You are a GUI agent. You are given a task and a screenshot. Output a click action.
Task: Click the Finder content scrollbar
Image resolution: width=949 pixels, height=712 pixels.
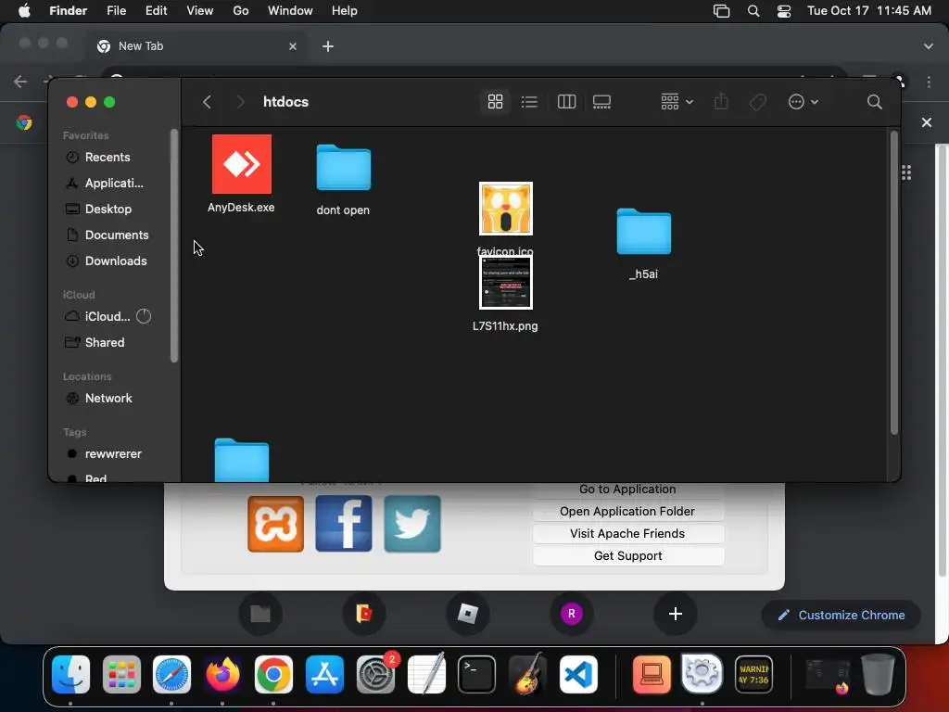tap(893, 282)
